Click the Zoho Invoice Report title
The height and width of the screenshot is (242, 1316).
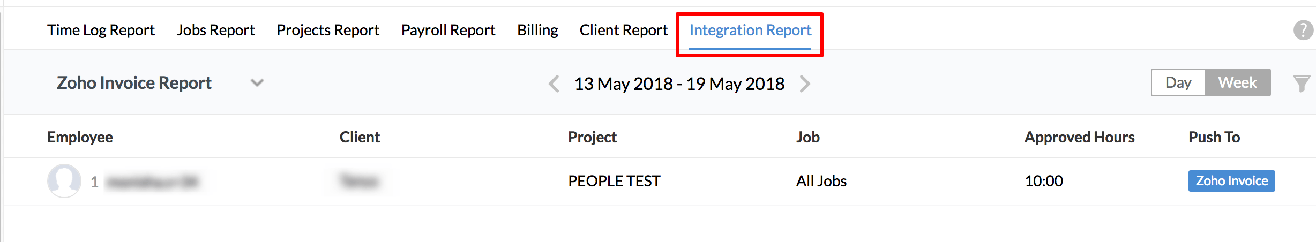(134, 83)
